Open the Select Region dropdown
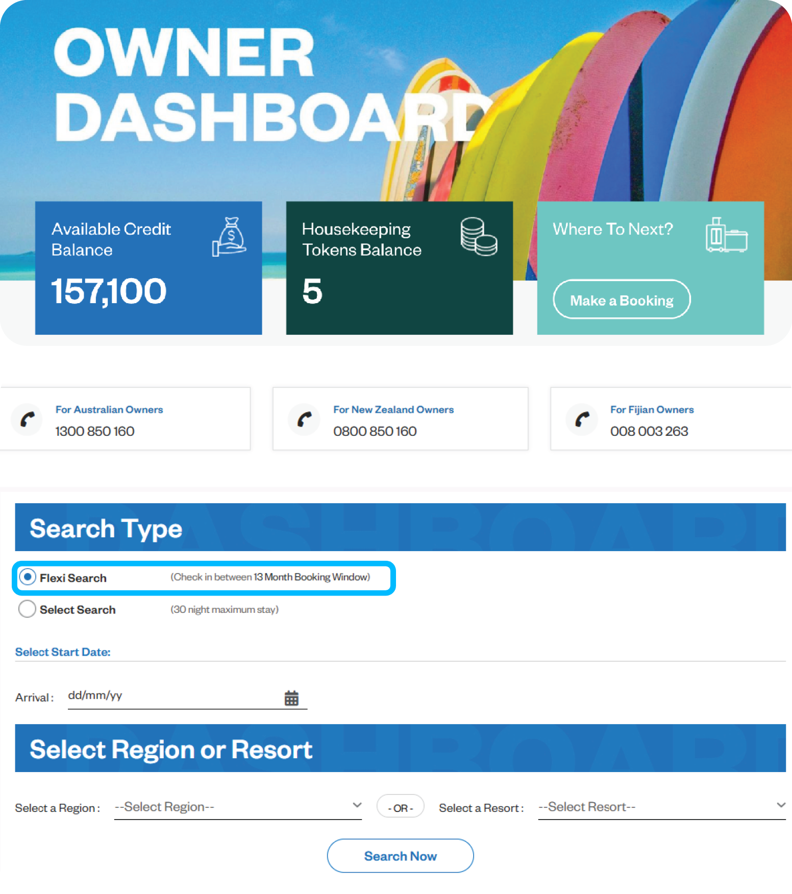The height and width of the screenshot is (894, 792). (x=238, y=807)
